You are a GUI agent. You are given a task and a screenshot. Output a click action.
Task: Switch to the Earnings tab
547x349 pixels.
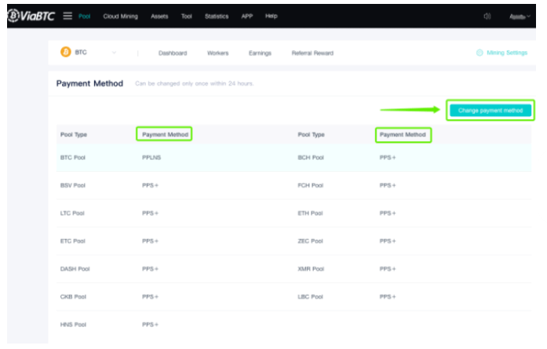pos(260,53)
